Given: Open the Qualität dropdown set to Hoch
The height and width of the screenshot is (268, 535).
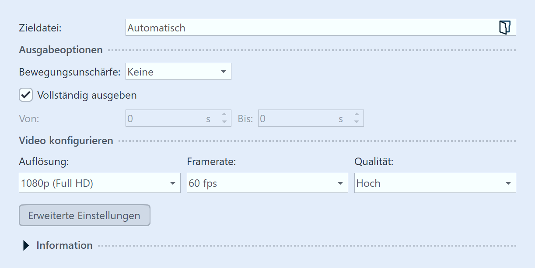Looking at the screenshot, I should tap(435, 183).
